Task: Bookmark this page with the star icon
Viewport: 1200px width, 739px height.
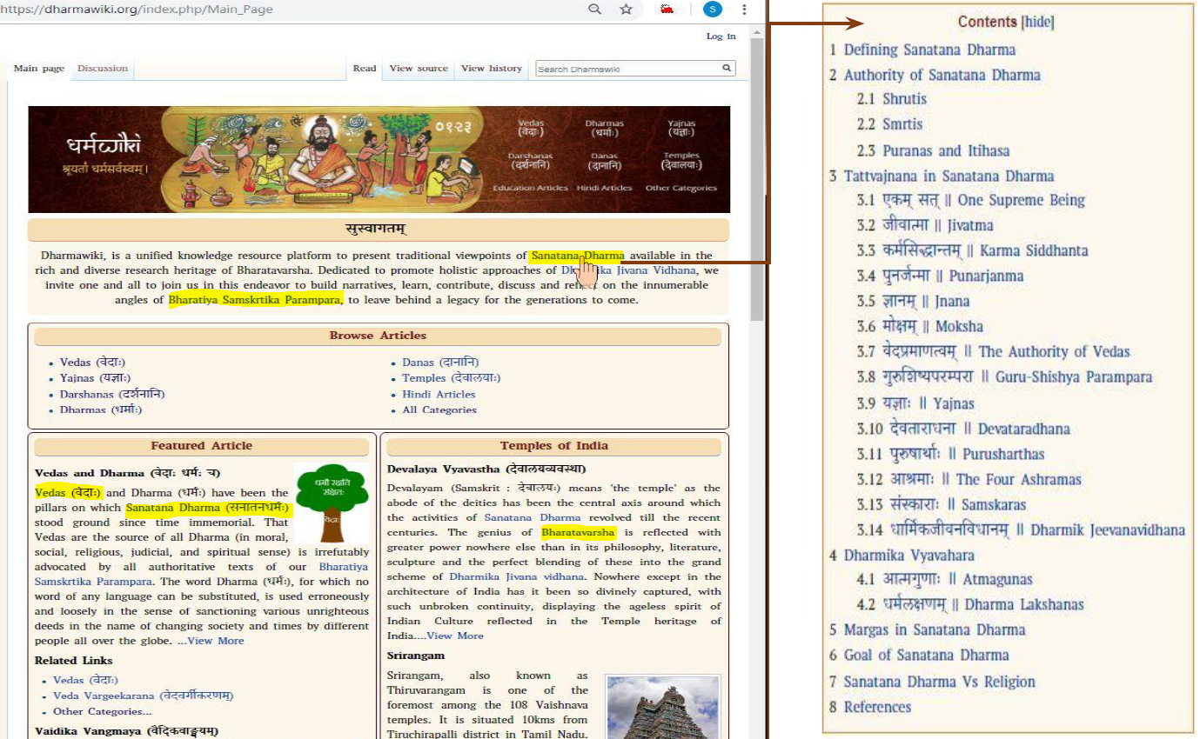Action: pos(626,10)
